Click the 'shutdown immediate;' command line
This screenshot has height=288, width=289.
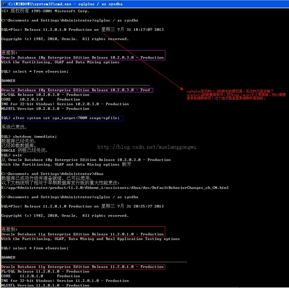click(x=29, y=137)
